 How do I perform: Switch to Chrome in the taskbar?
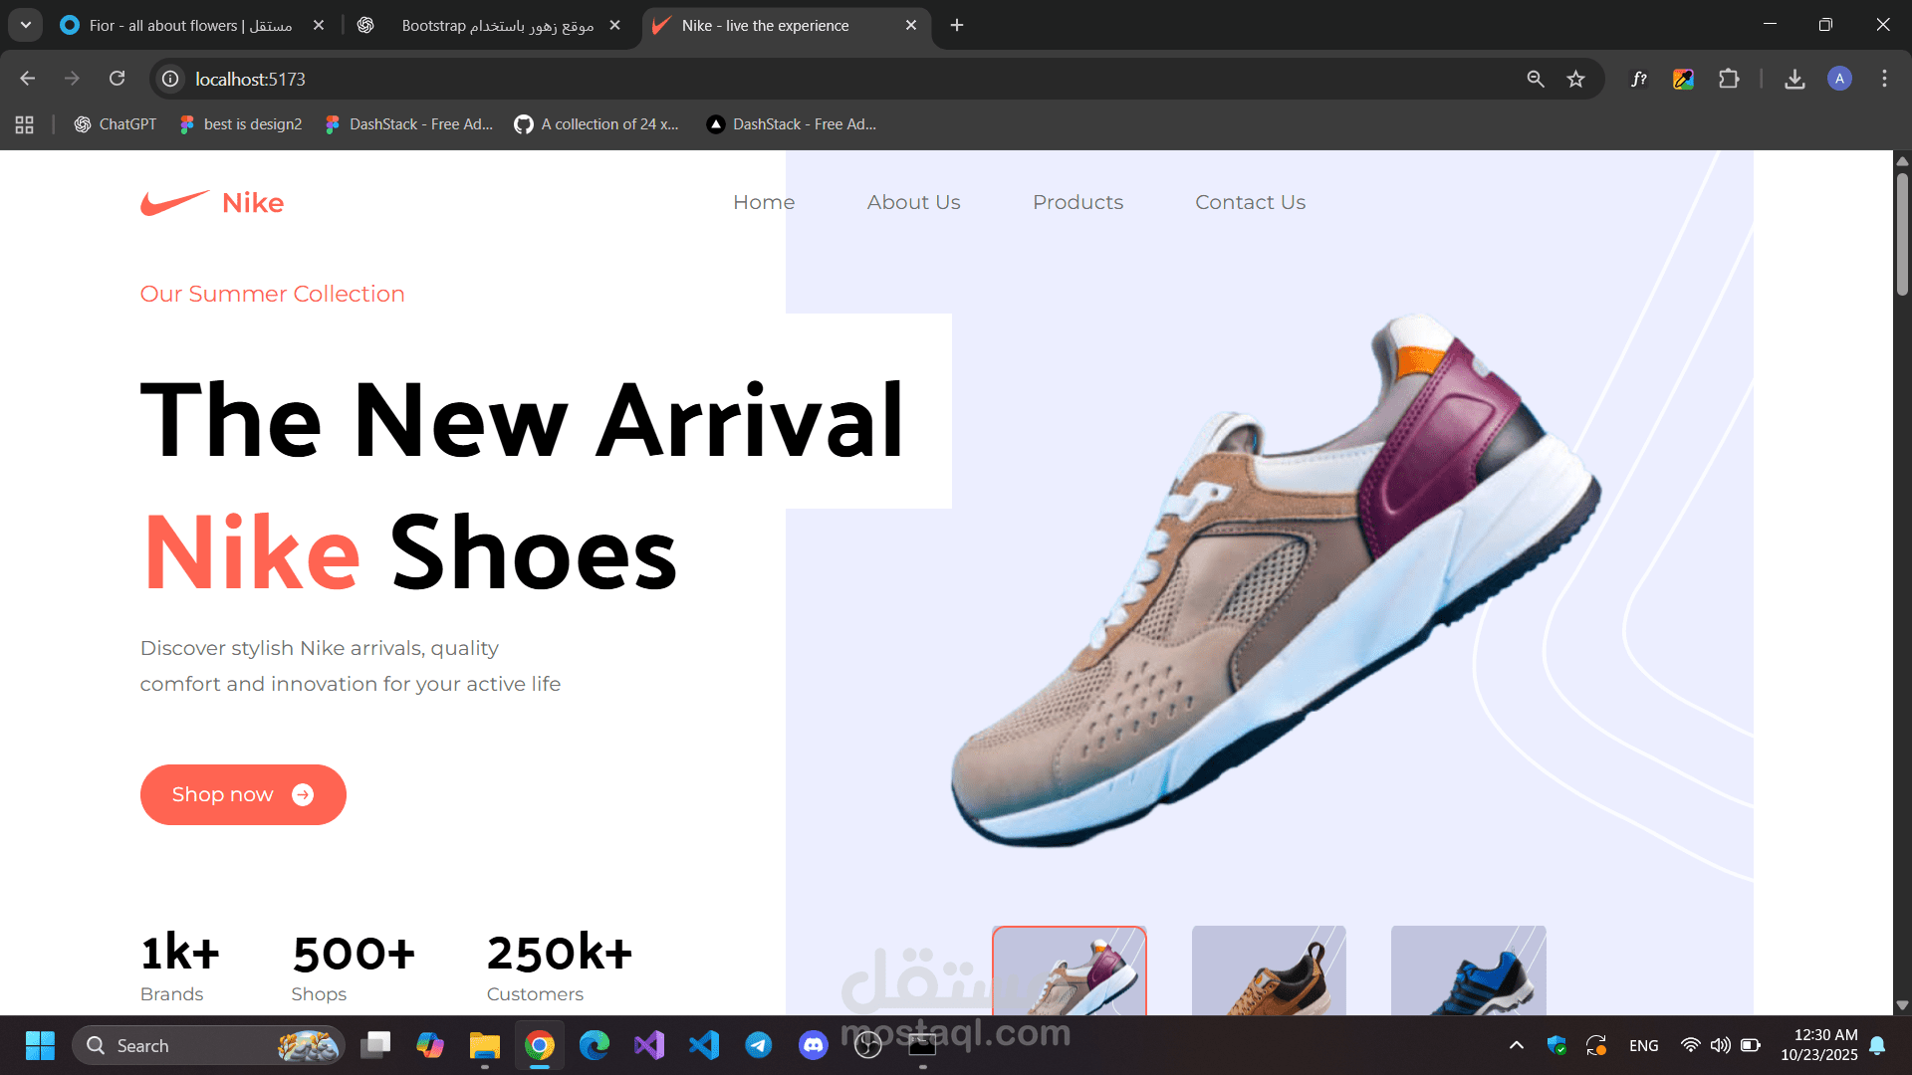coord(540,1045)
